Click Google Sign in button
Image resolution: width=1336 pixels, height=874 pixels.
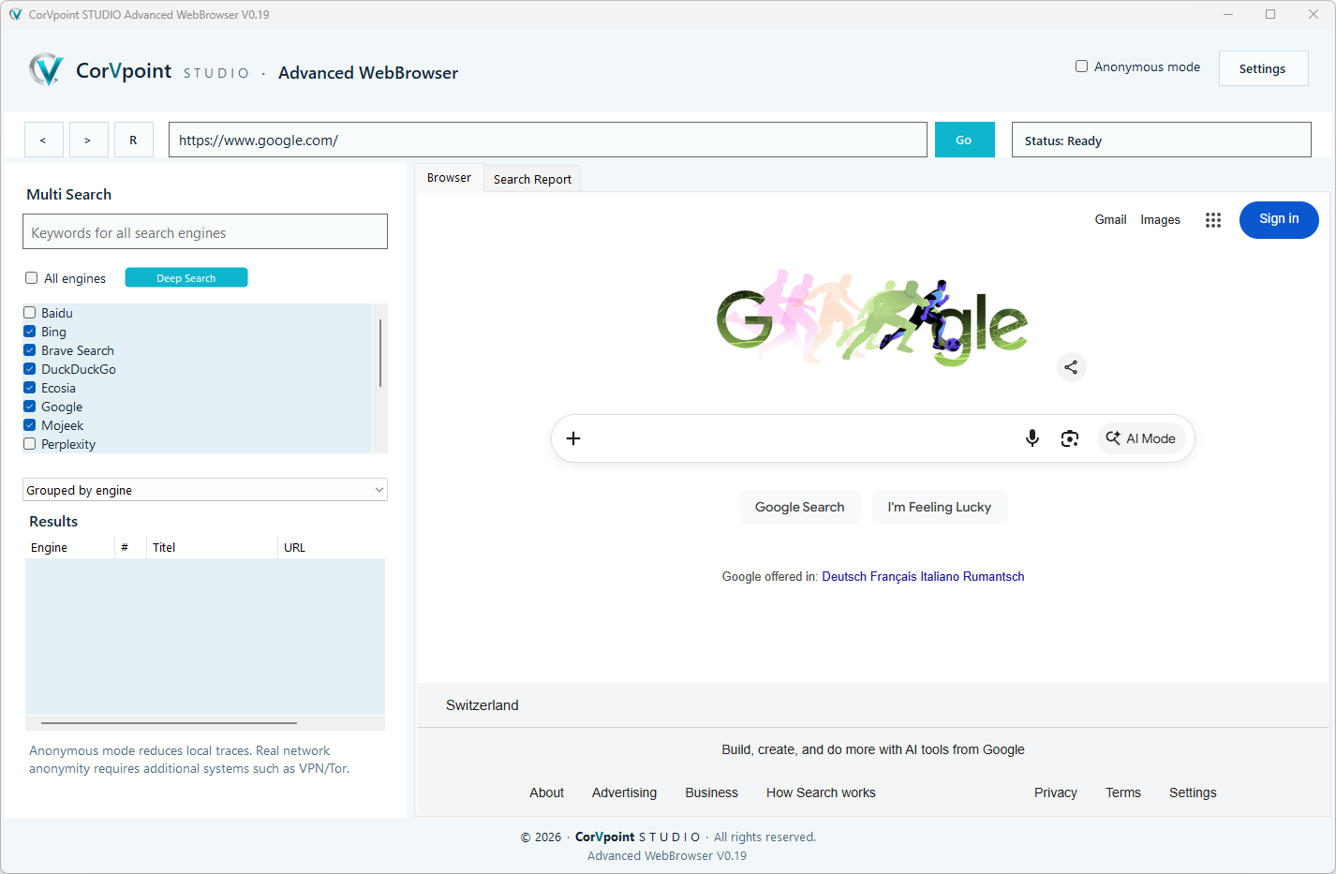[x=1279, y=219]
